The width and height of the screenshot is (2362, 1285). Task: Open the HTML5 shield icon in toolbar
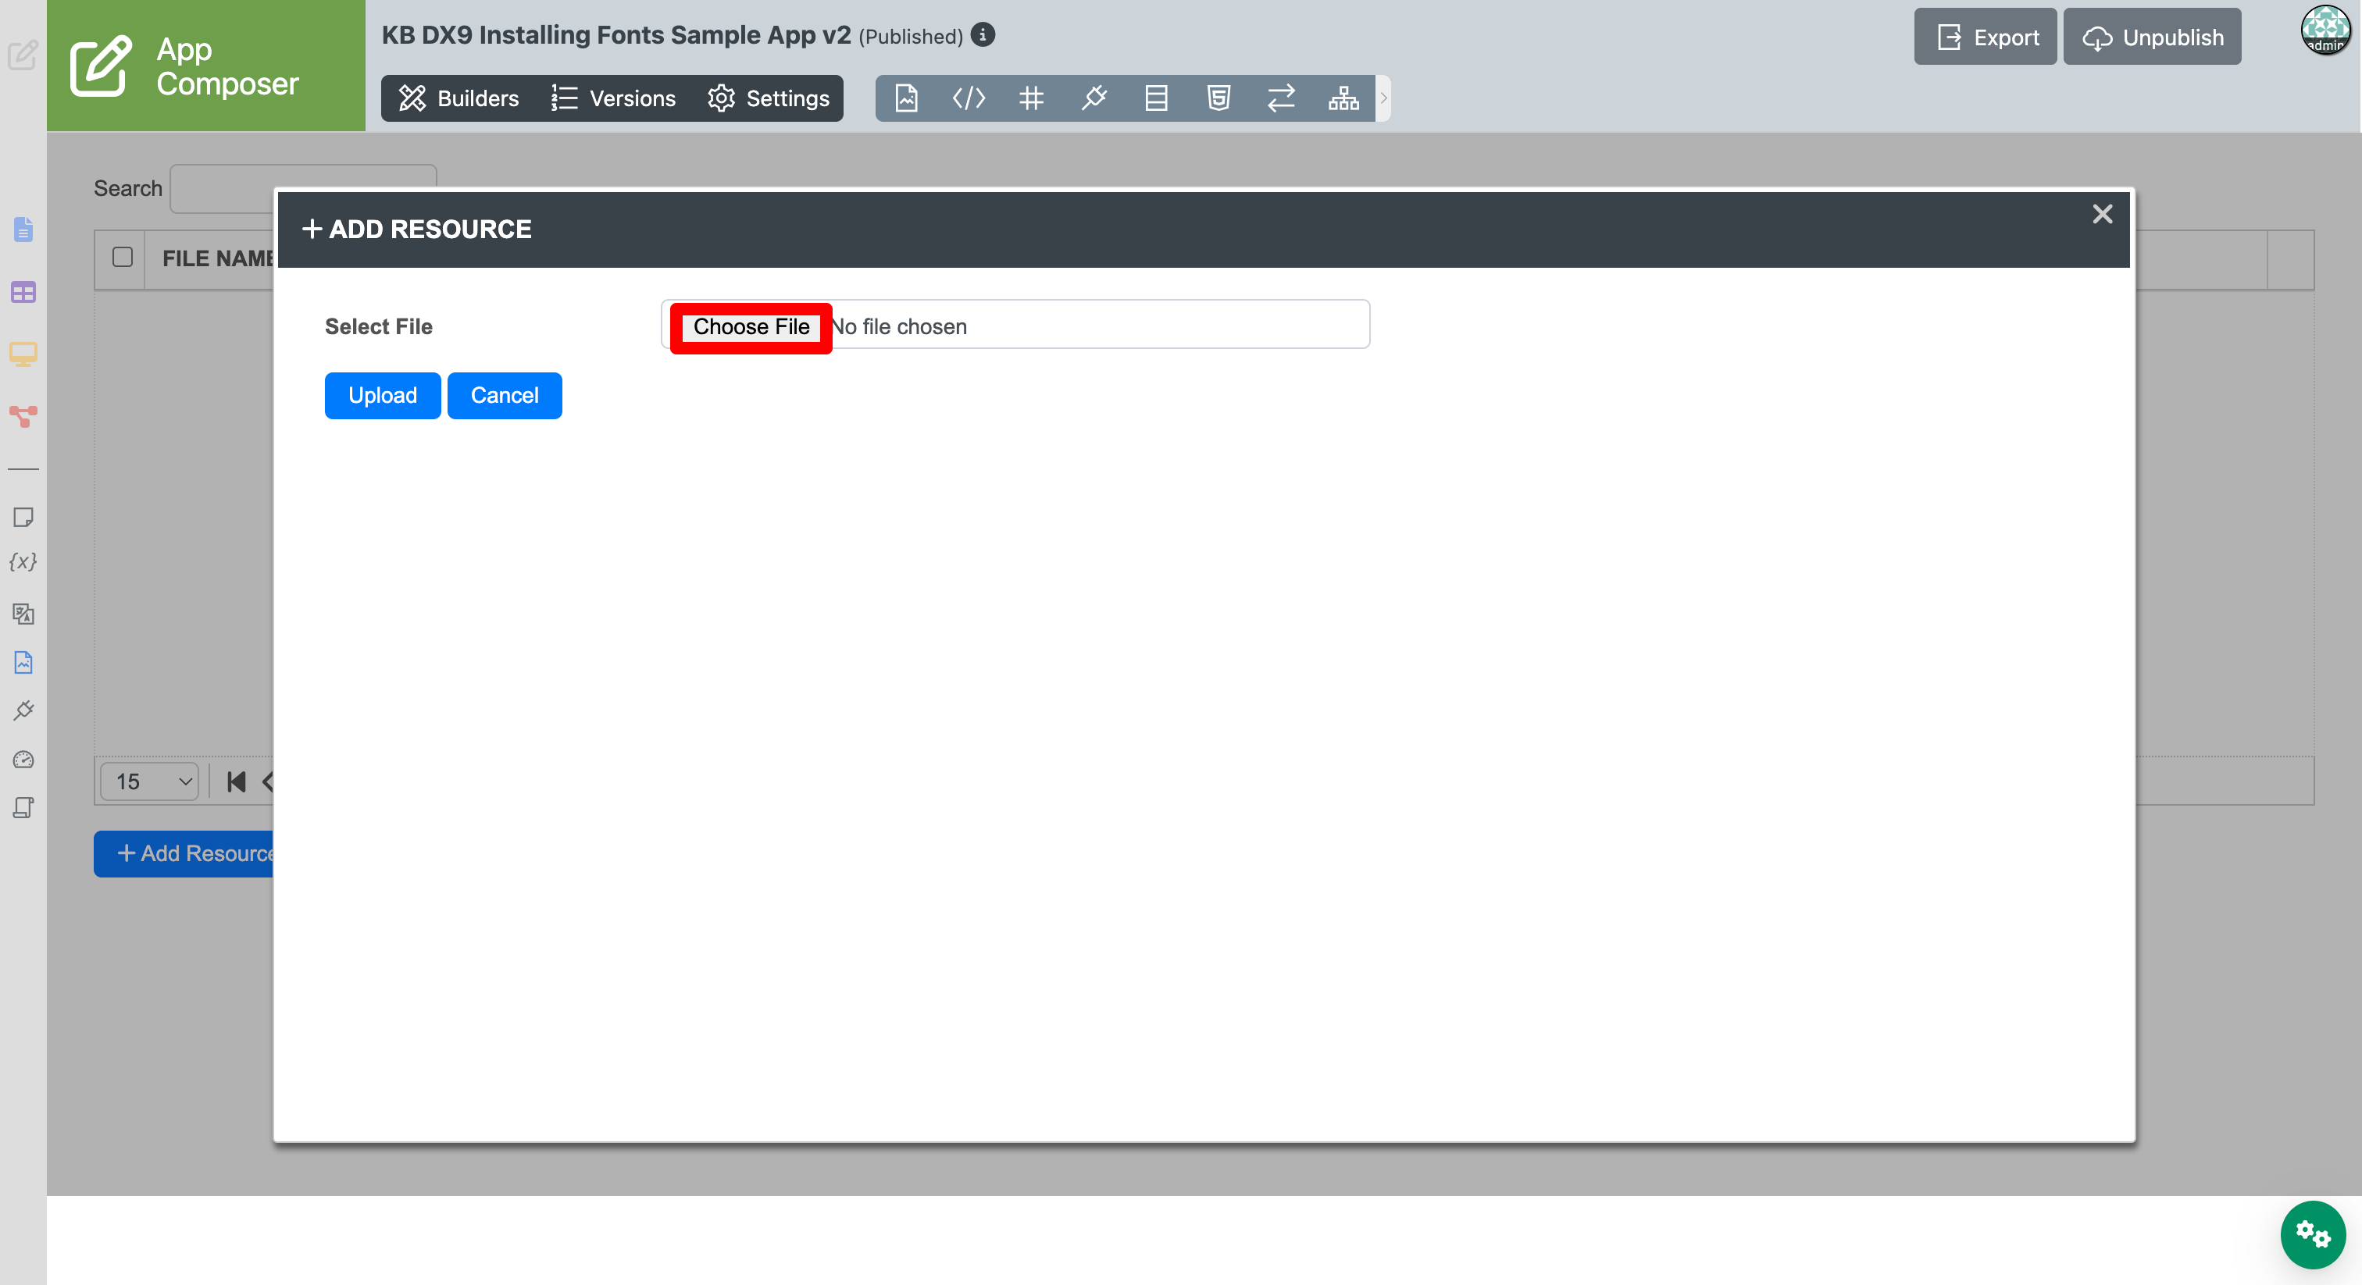tap(1218, 98)
